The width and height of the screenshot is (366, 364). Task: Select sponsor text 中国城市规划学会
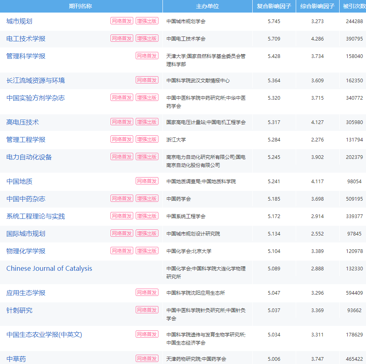click(186, 21)
